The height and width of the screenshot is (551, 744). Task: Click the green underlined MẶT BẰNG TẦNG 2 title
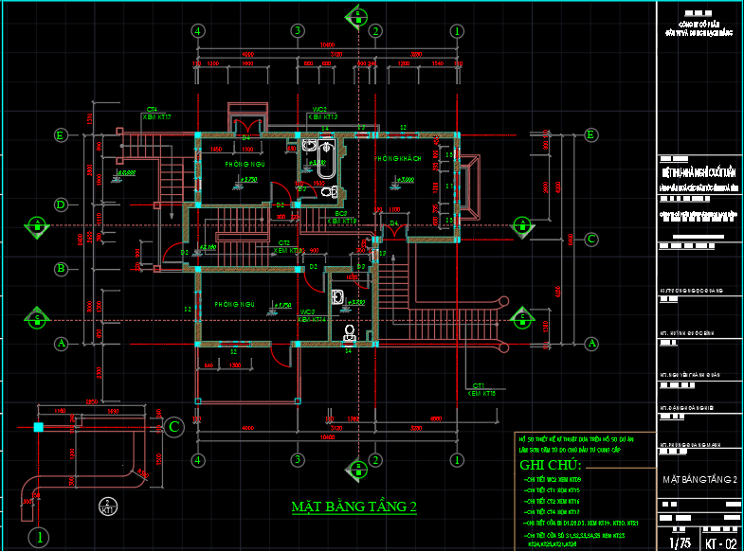coord(354,508)
